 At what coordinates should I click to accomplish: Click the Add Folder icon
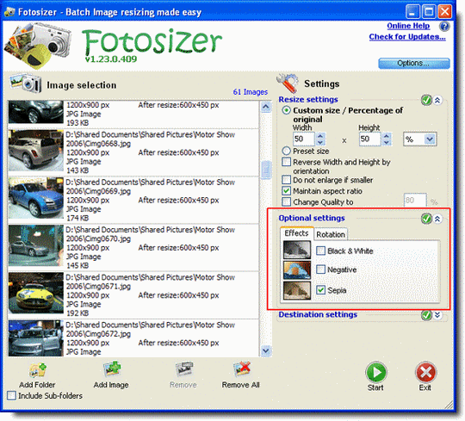pos(38,370)
